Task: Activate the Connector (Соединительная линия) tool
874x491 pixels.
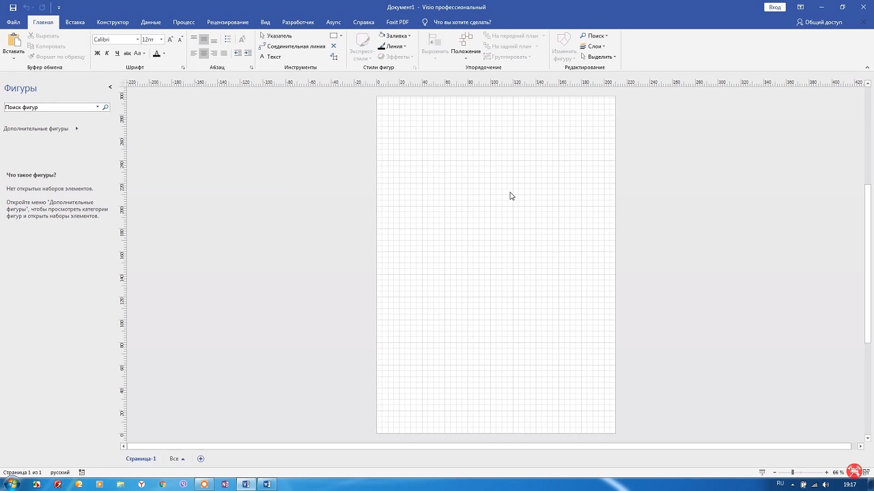Action: pos(292,46)
